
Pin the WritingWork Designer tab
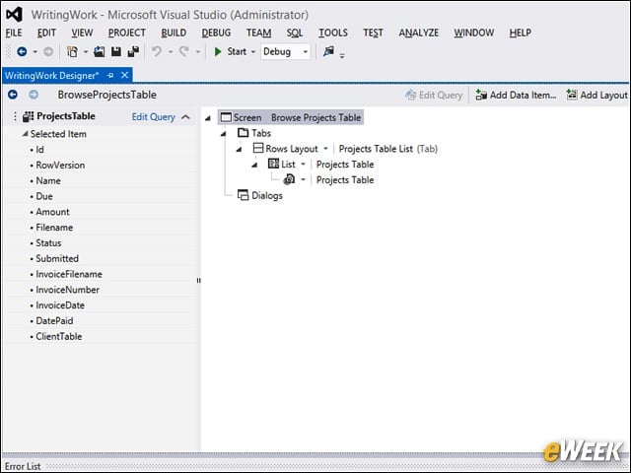tap(110, 75)
